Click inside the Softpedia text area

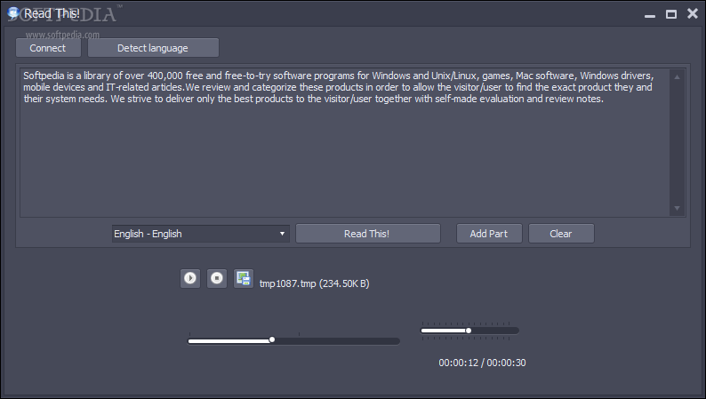pyautogui.click(x=345, y=142)
